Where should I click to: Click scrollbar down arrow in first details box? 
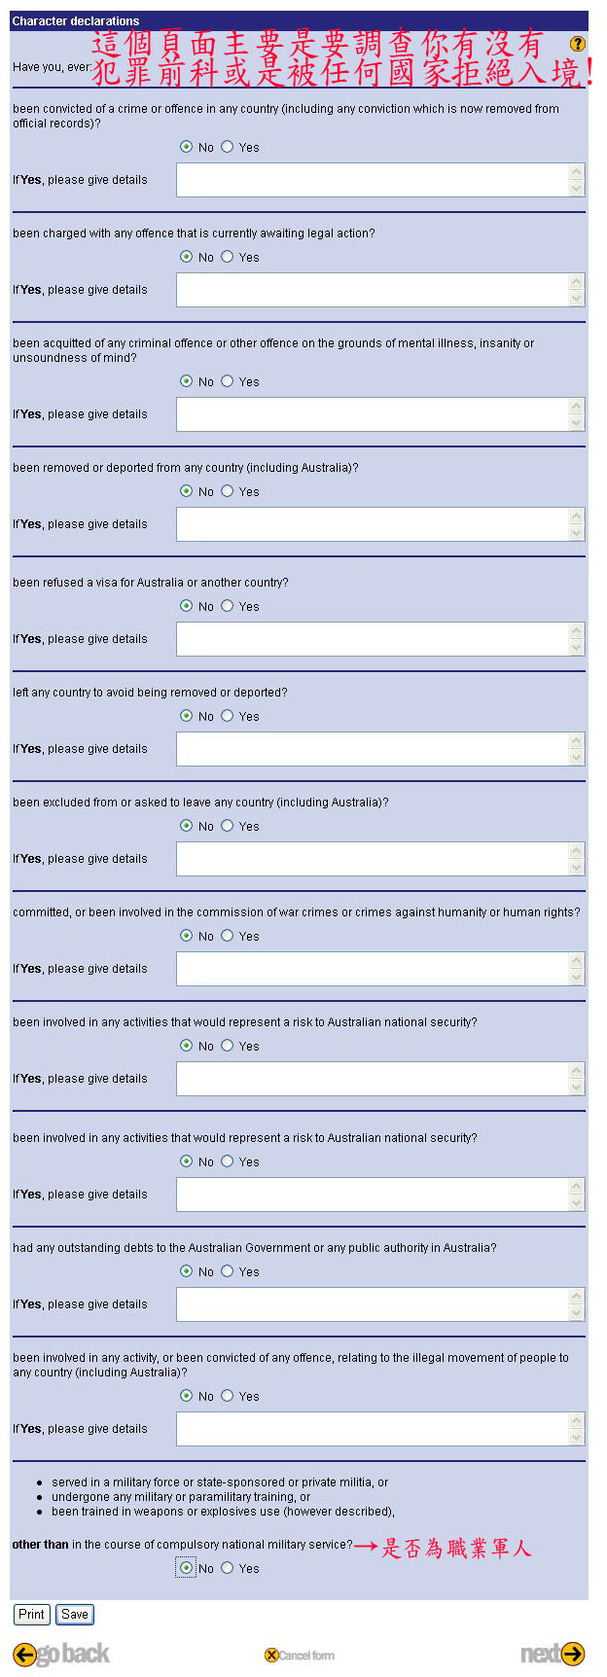click(577, 189)
